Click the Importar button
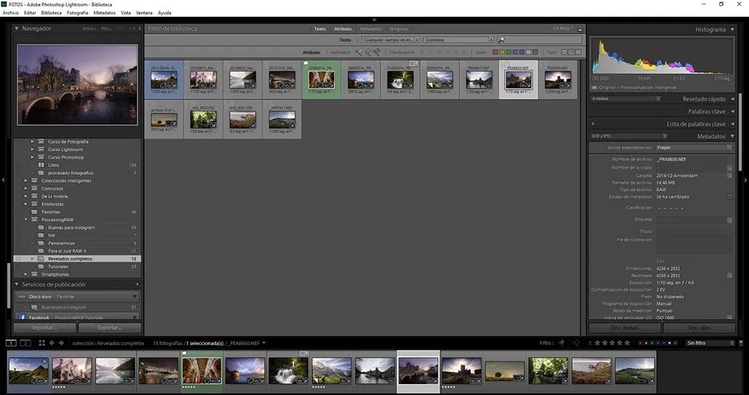This screenshot has height=395, width=749. (44, 328)
